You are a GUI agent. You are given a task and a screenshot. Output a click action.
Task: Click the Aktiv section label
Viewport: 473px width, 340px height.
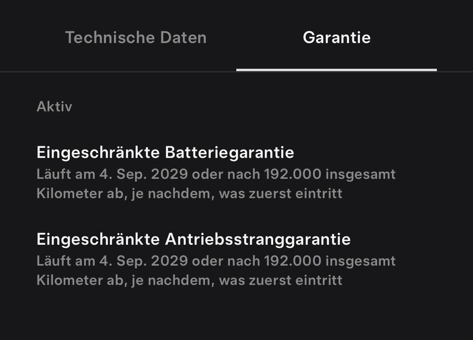pyautogui.click(x=55, y=107)
